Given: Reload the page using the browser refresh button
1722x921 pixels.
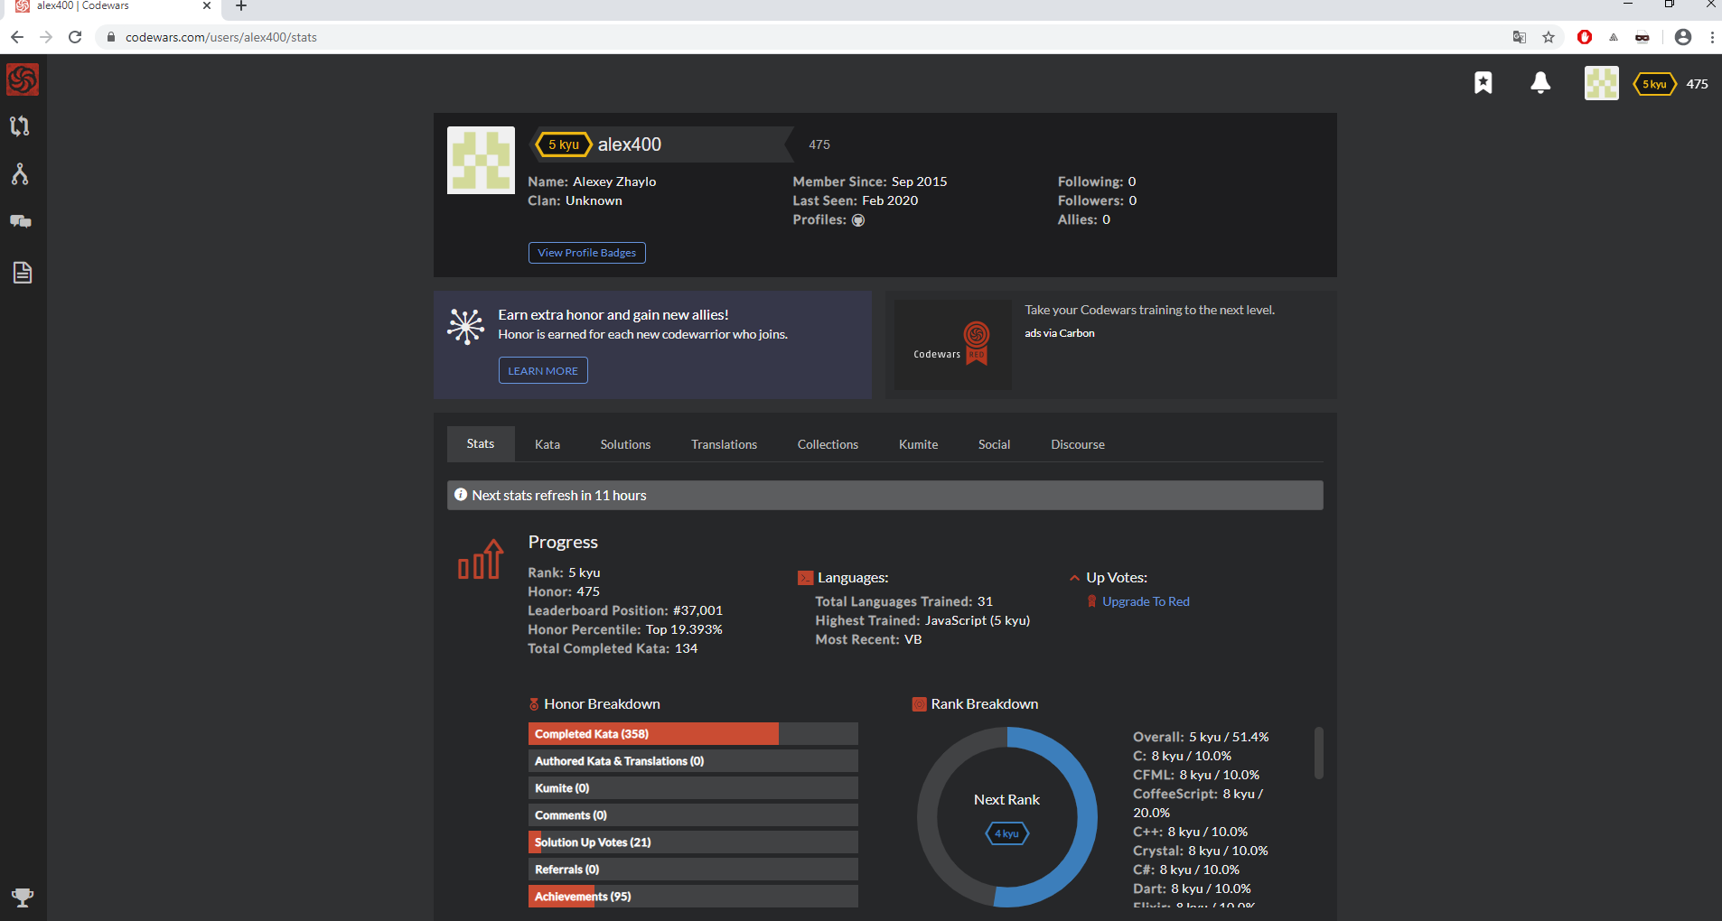Looking at the screenshot, I should [75, 37].
